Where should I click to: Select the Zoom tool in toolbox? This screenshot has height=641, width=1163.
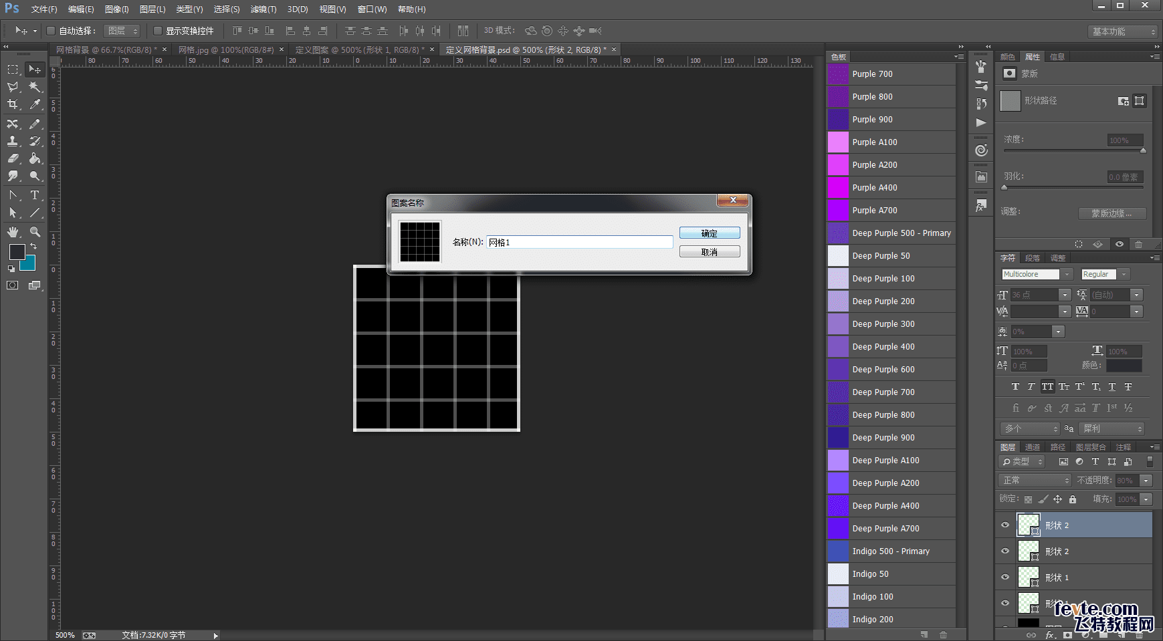tap(35, 232)
